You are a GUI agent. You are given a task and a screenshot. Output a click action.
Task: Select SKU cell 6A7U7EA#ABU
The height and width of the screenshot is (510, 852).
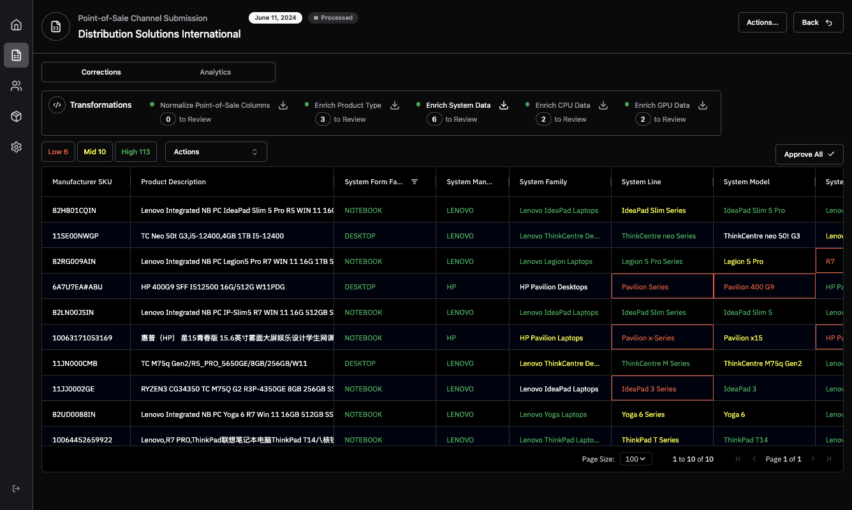(x=86, y=287)
